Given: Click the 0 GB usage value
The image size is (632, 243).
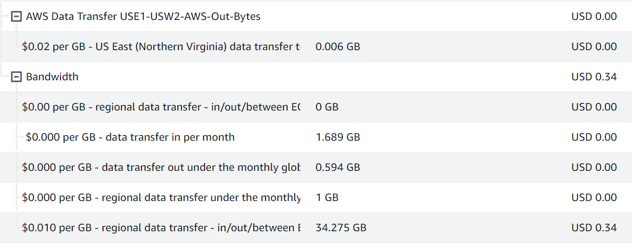Looking at the screenshot, I should [327, 107].
